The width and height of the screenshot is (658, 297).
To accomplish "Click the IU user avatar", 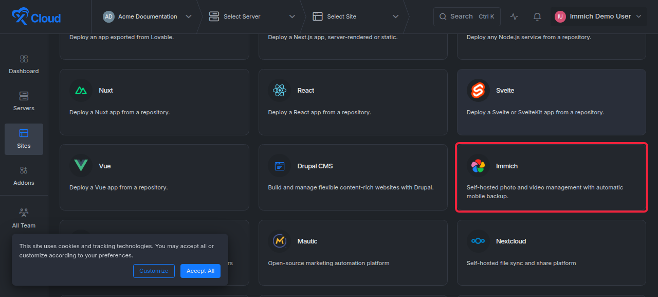I will [x=560, y=16].
